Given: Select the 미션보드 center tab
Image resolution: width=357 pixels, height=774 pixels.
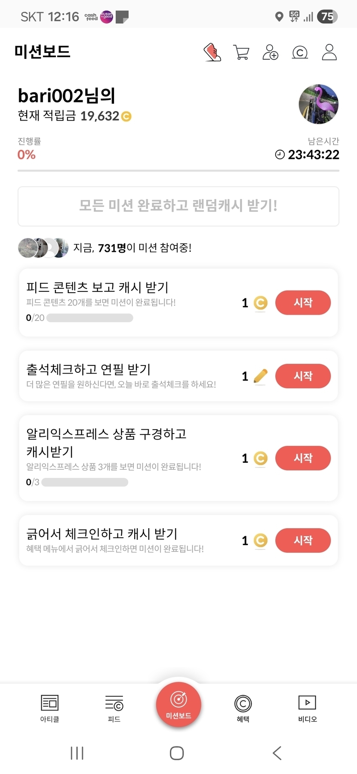Looking at the screenshot, I should [x=178, y=705].
